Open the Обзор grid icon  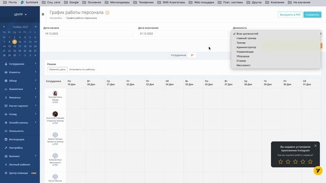pos(6,81)
